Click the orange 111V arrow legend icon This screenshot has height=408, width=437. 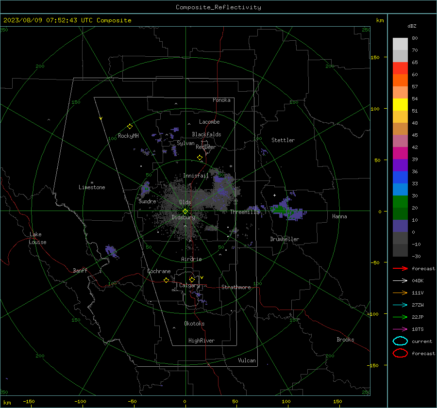pyautogui.click(x=400, y=293)
